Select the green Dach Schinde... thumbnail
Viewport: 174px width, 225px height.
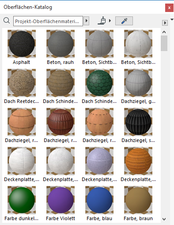[99, 83]
